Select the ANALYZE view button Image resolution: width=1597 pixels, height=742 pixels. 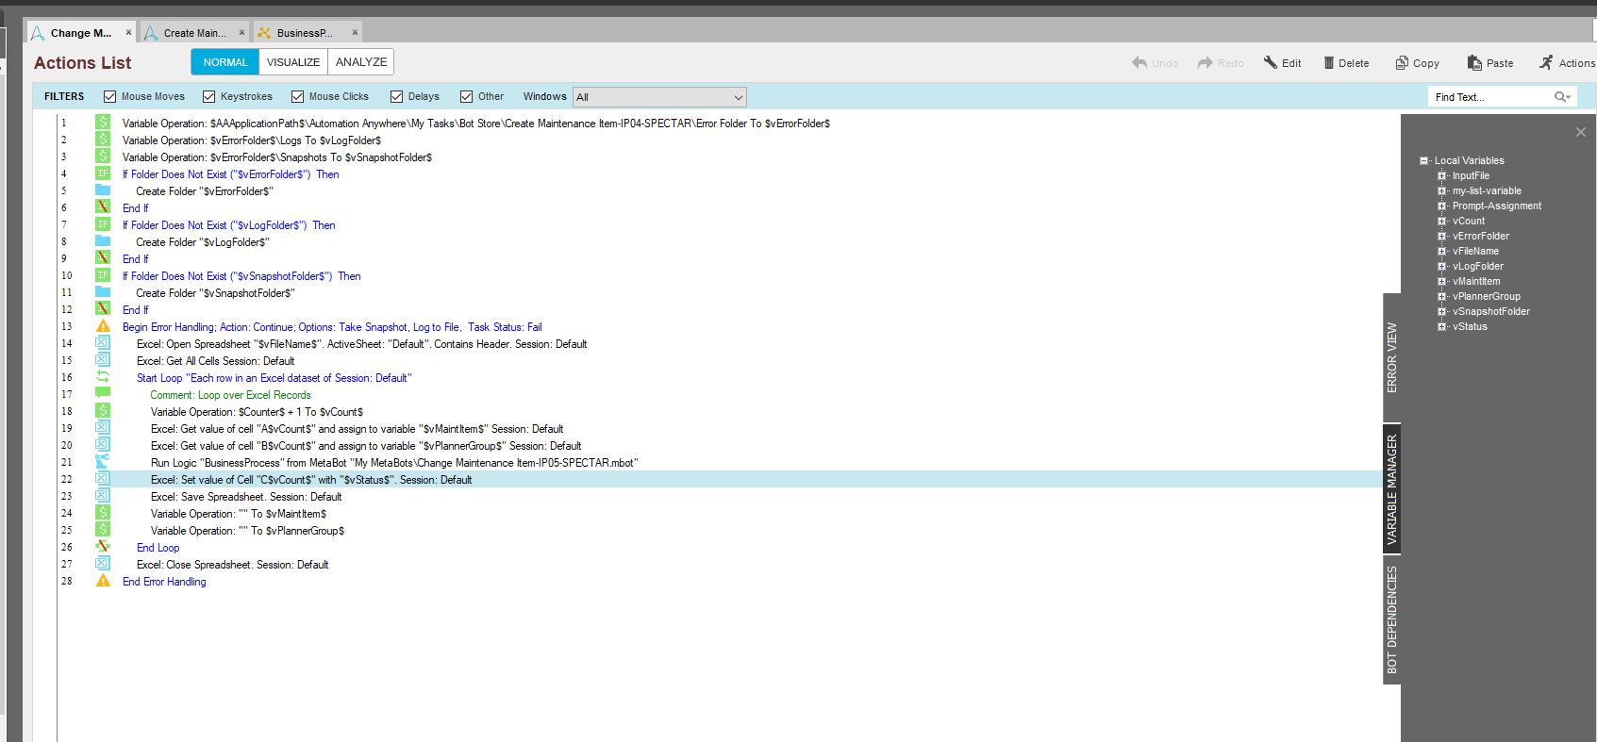coord(361,62)
